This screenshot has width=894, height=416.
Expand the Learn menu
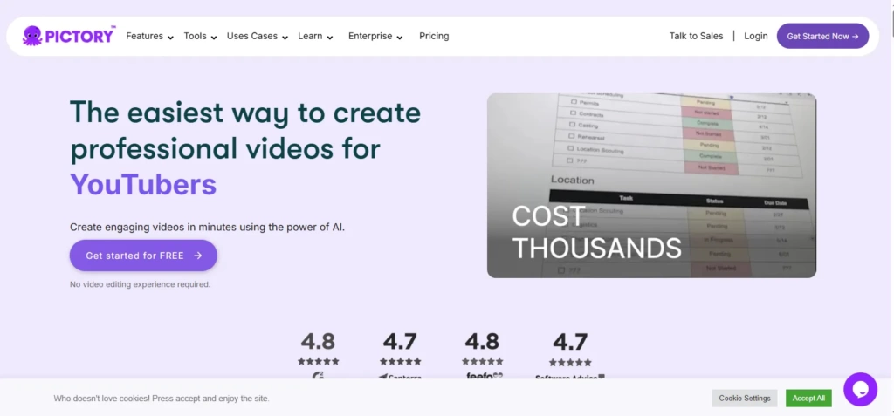[315, 36]
